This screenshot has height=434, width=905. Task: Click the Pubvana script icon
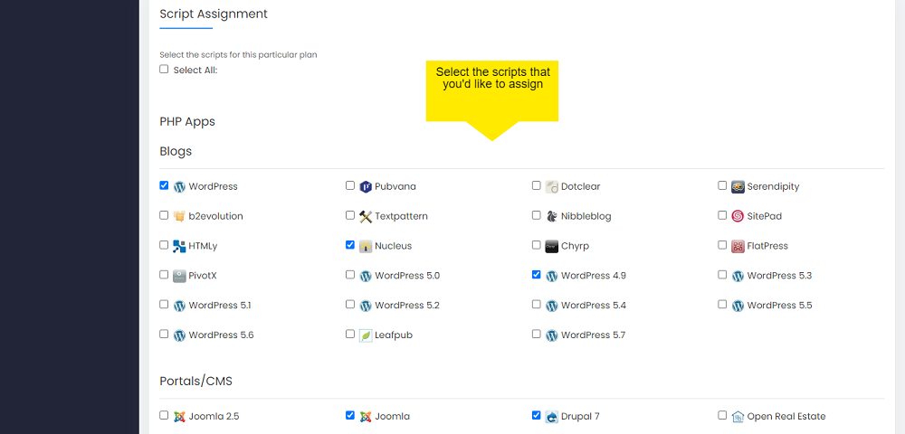pyautogui.click(x=365, y=187)
